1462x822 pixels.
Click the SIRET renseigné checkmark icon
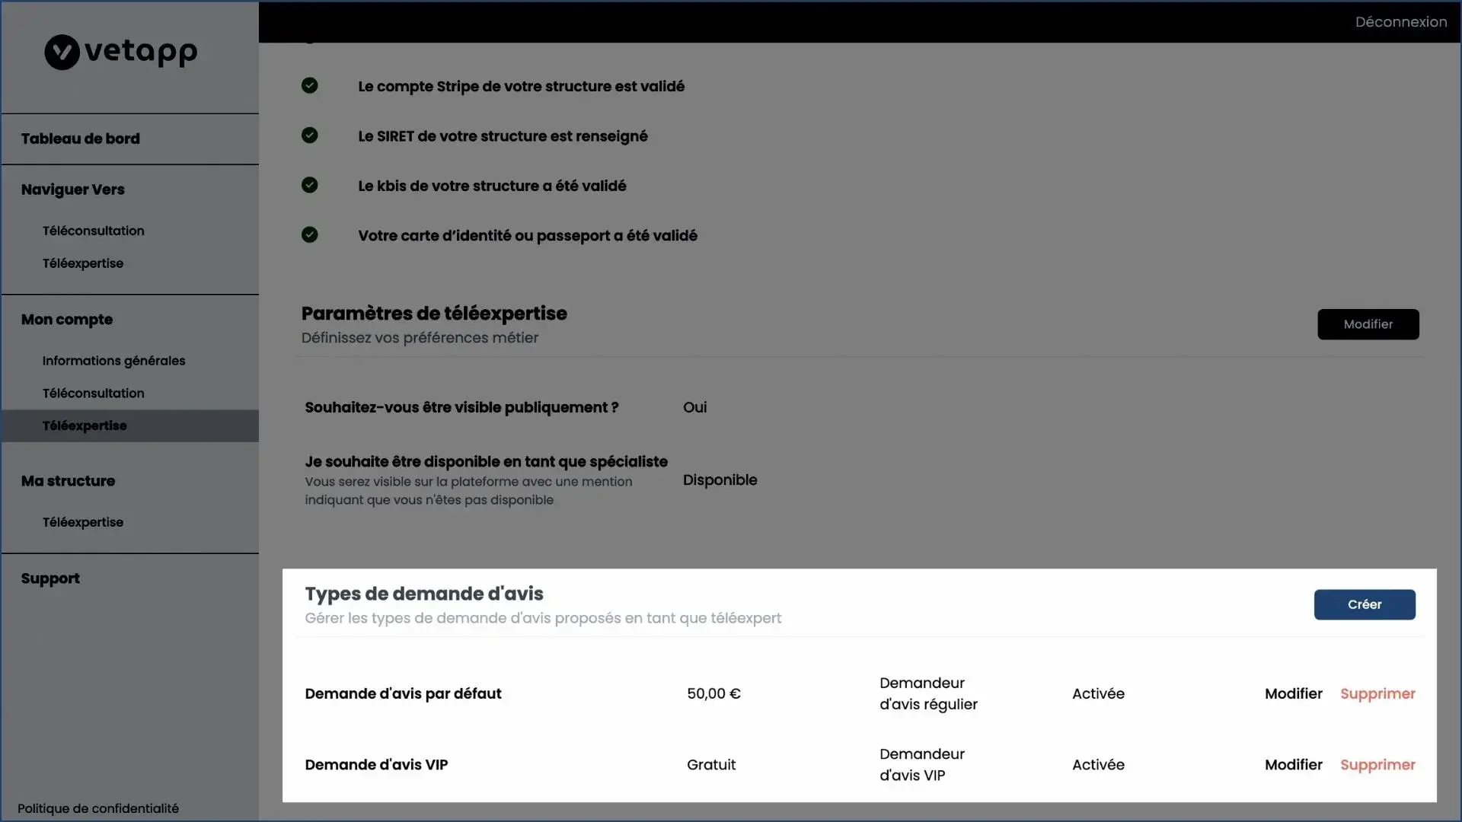[309, 135]
